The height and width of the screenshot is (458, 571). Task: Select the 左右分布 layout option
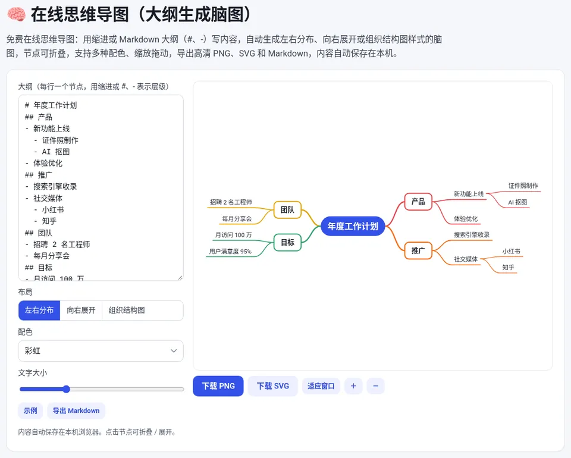(39, 310)
